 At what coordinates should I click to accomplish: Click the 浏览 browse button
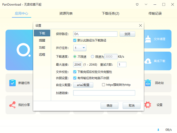(127, 34)
